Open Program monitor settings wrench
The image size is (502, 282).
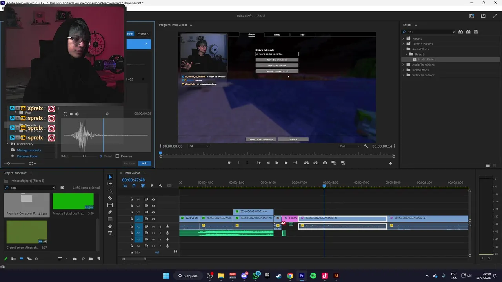[x=366, y=146]
